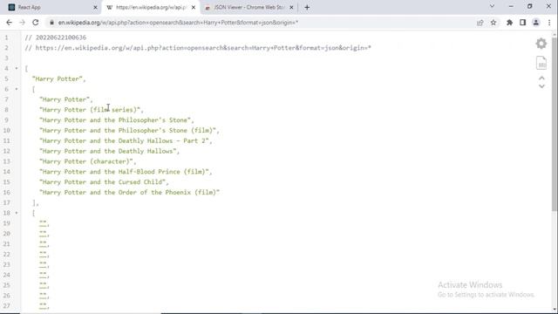View raw JSON with the document icon

[x=541, y=63]
